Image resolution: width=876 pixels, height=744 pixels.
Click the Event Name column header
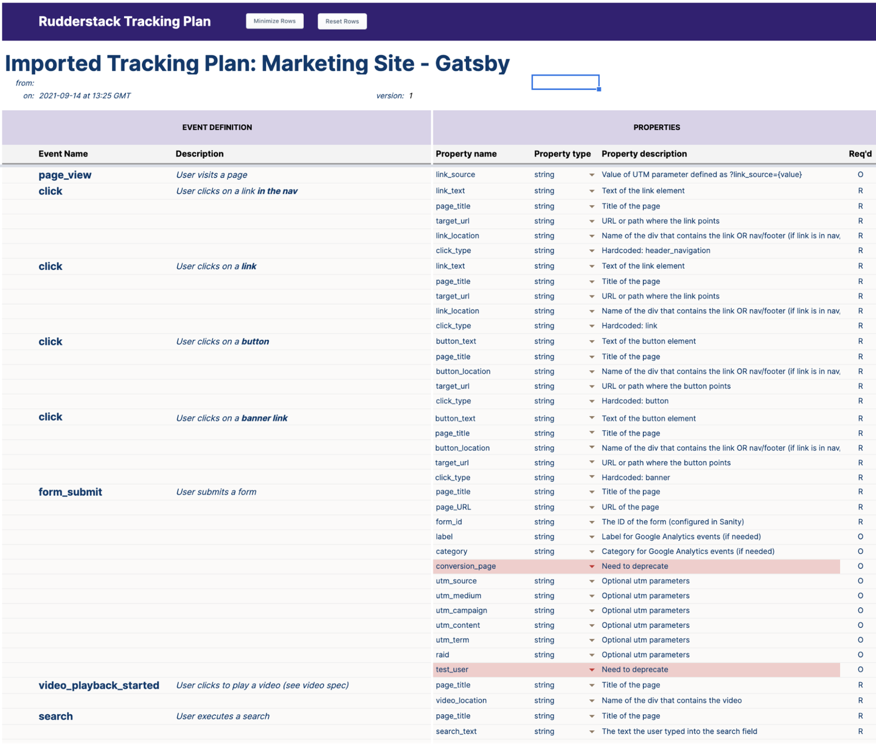(x=63, y=153)
